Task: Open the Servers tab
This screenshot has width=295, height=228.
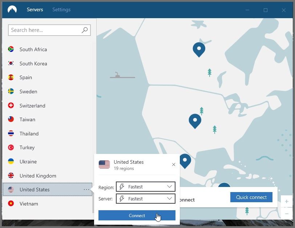Action: coord(35,9)
